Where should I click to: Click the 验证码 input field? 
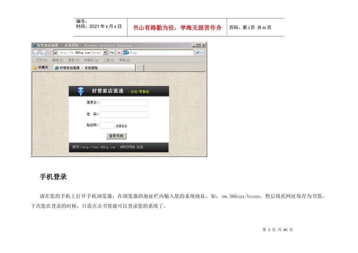(x=107, y=125)
